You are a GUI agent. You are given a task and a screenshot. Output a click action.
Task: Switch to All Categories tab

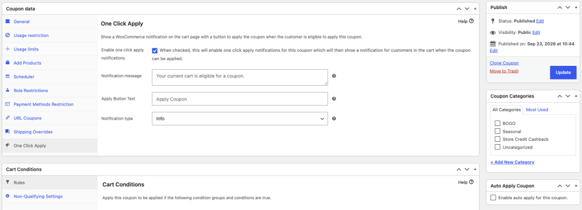pyautogui.click(x=506, y=110)
